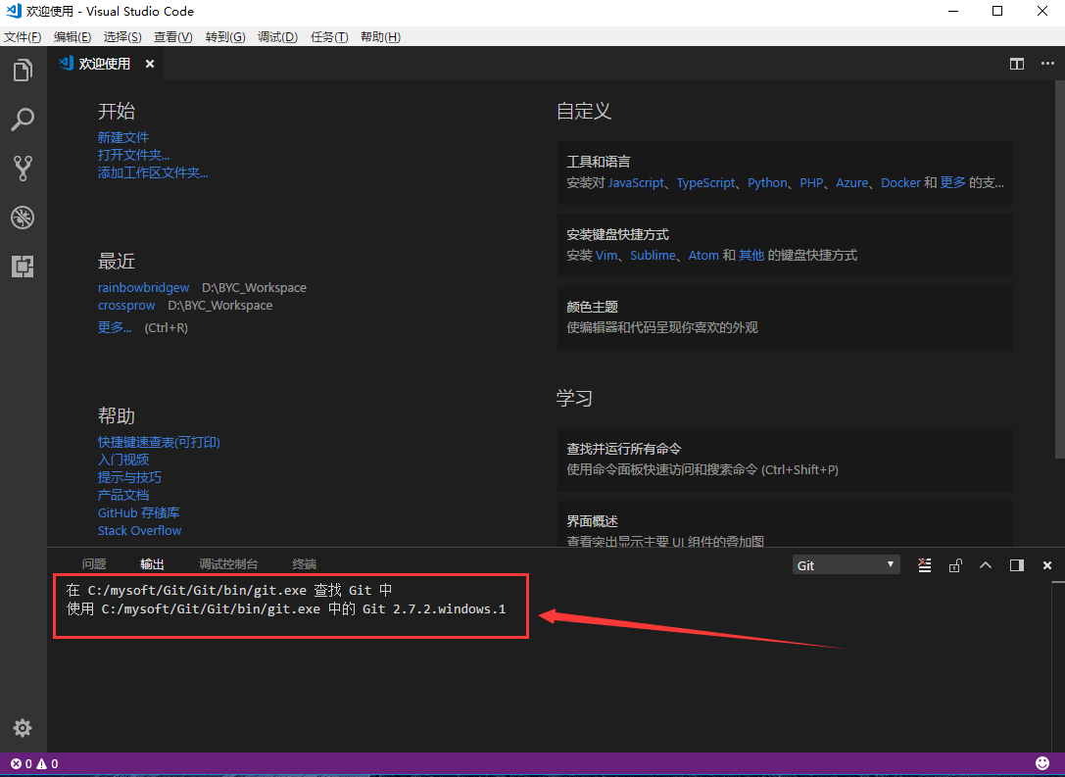Open the 查找并运行所有命令 card
Viewport: 1065px width, 777px height.
tap(785, 460)
